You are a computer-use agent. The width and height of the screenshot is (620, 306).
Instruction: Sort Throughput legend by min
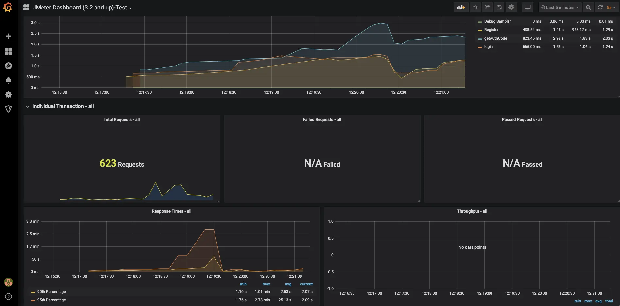[577, 301]
